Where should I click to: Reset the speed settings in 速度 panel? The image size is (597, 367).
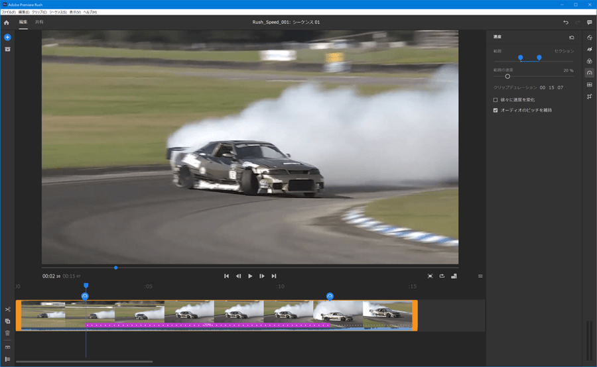coord(571,38)
